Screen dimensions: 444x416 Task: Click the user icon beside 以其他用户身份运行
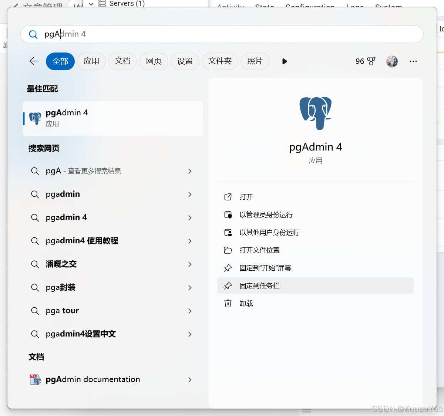(x=228, y=233)
